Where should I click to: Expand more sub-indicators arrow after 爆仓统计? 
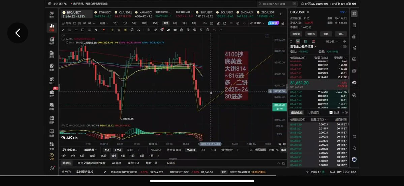pos(237,150)
